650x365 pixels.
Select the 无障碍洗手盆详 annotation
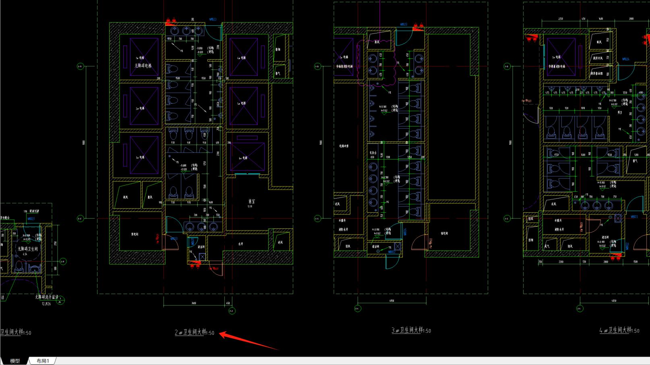click(x=47, y=297)
